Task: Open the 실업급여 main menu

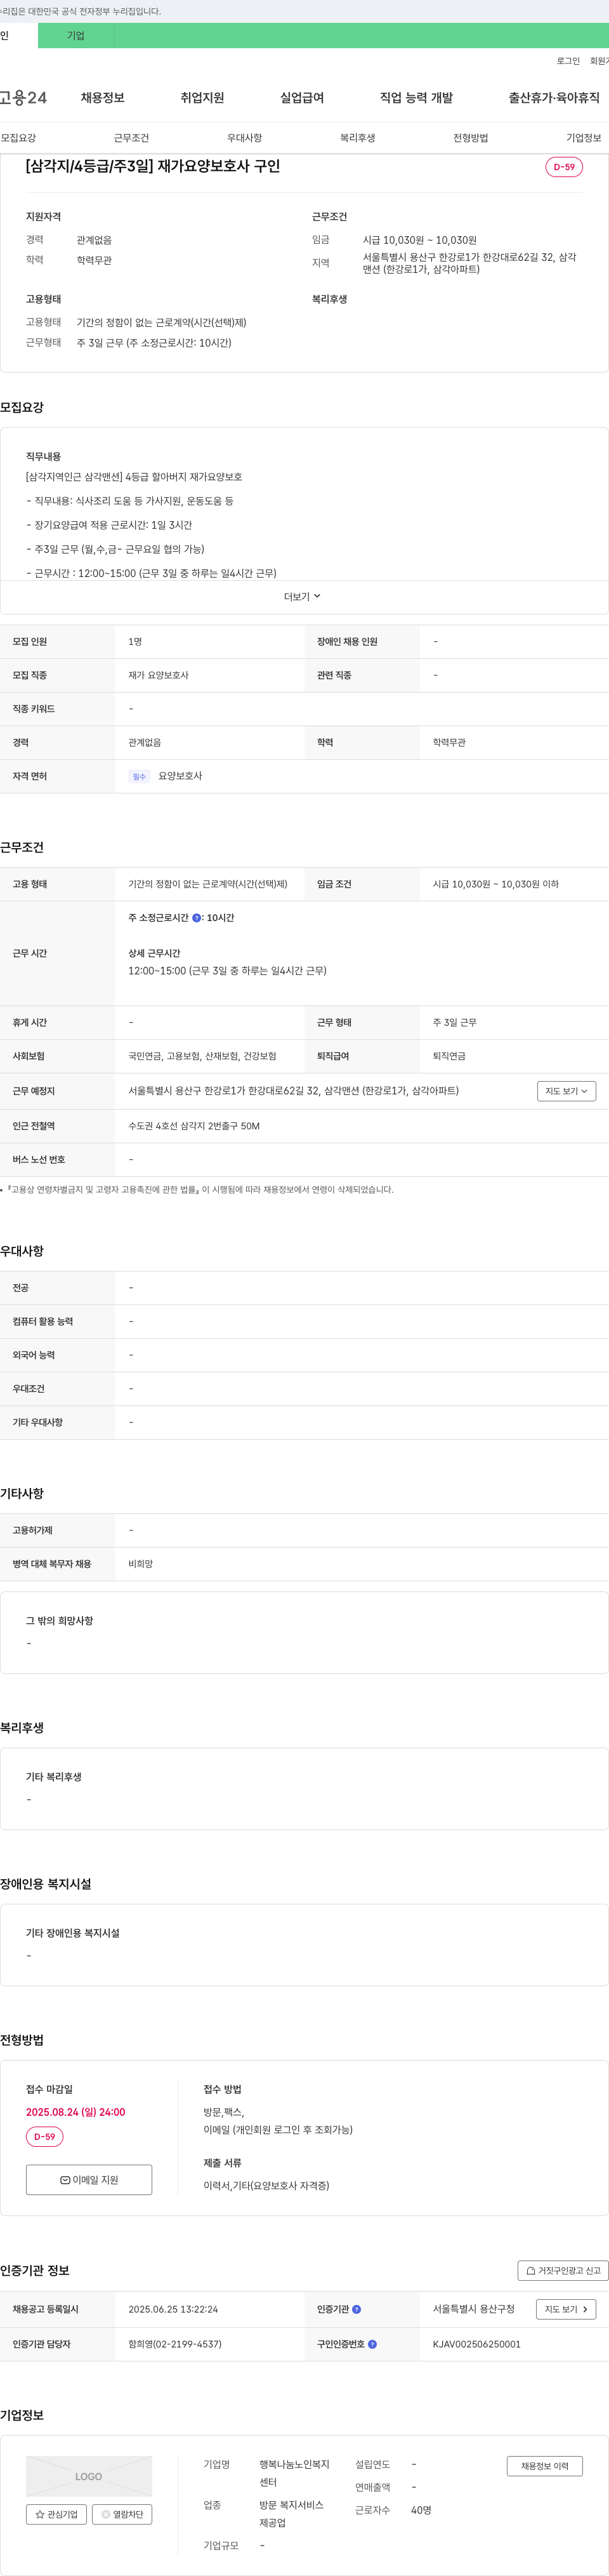Action: [302, 98]
